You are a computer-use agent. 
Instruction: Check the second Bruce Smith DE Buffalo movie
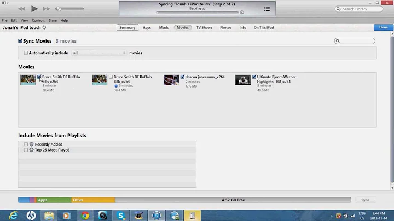(x=111, y=77)
